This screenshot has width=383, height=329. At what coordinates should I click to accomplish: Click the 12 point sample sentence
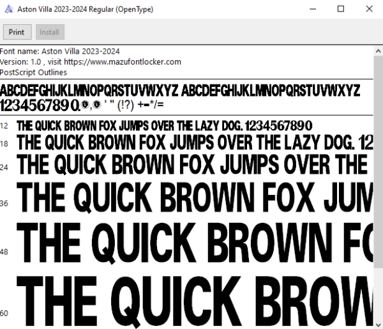164,126
